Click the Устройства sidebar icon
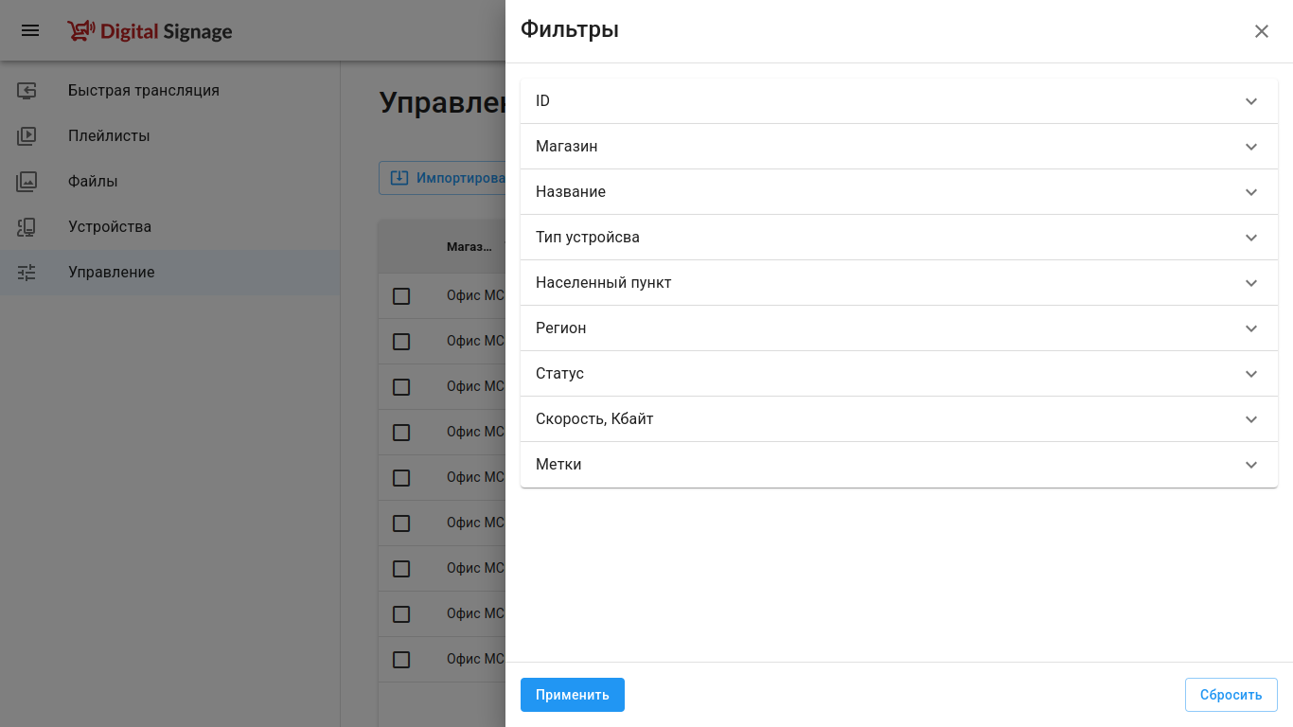The height and width of the screenshot is (727, 1293). click(x=27, y=227)
